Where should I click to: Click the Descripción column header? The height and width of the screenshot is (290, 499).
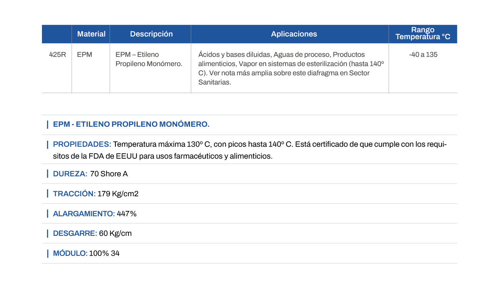pyautogui.click(x=151, y=34)
